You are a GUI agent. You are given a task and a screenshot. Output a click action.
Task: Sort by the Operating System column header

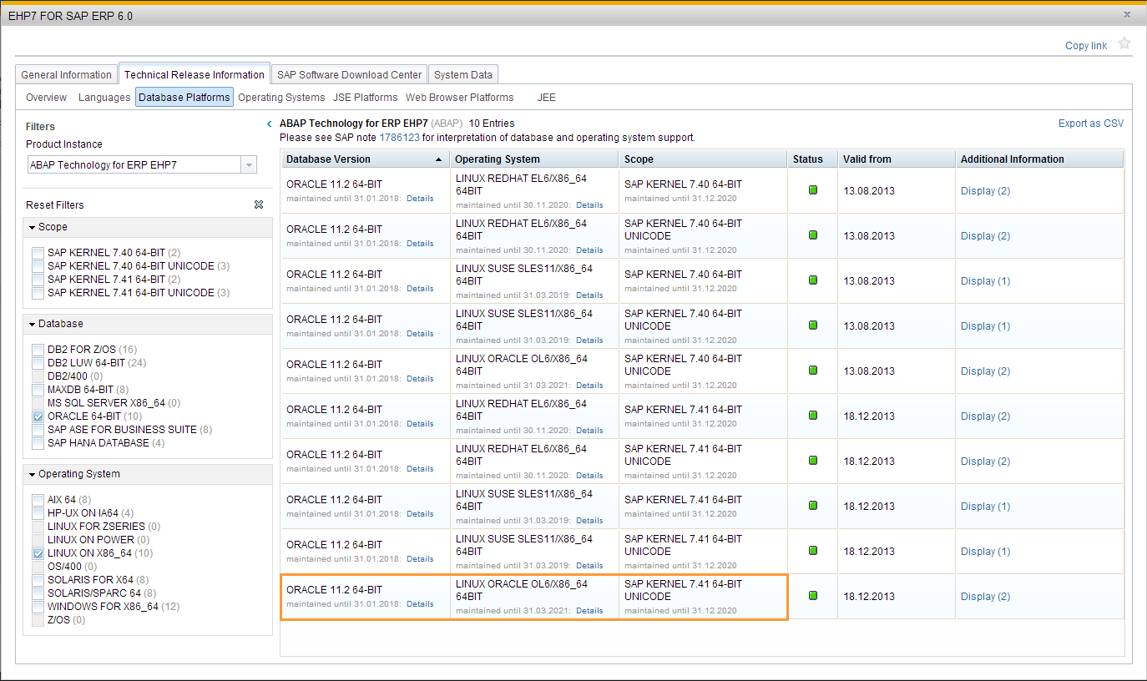[x=534, y=159]
